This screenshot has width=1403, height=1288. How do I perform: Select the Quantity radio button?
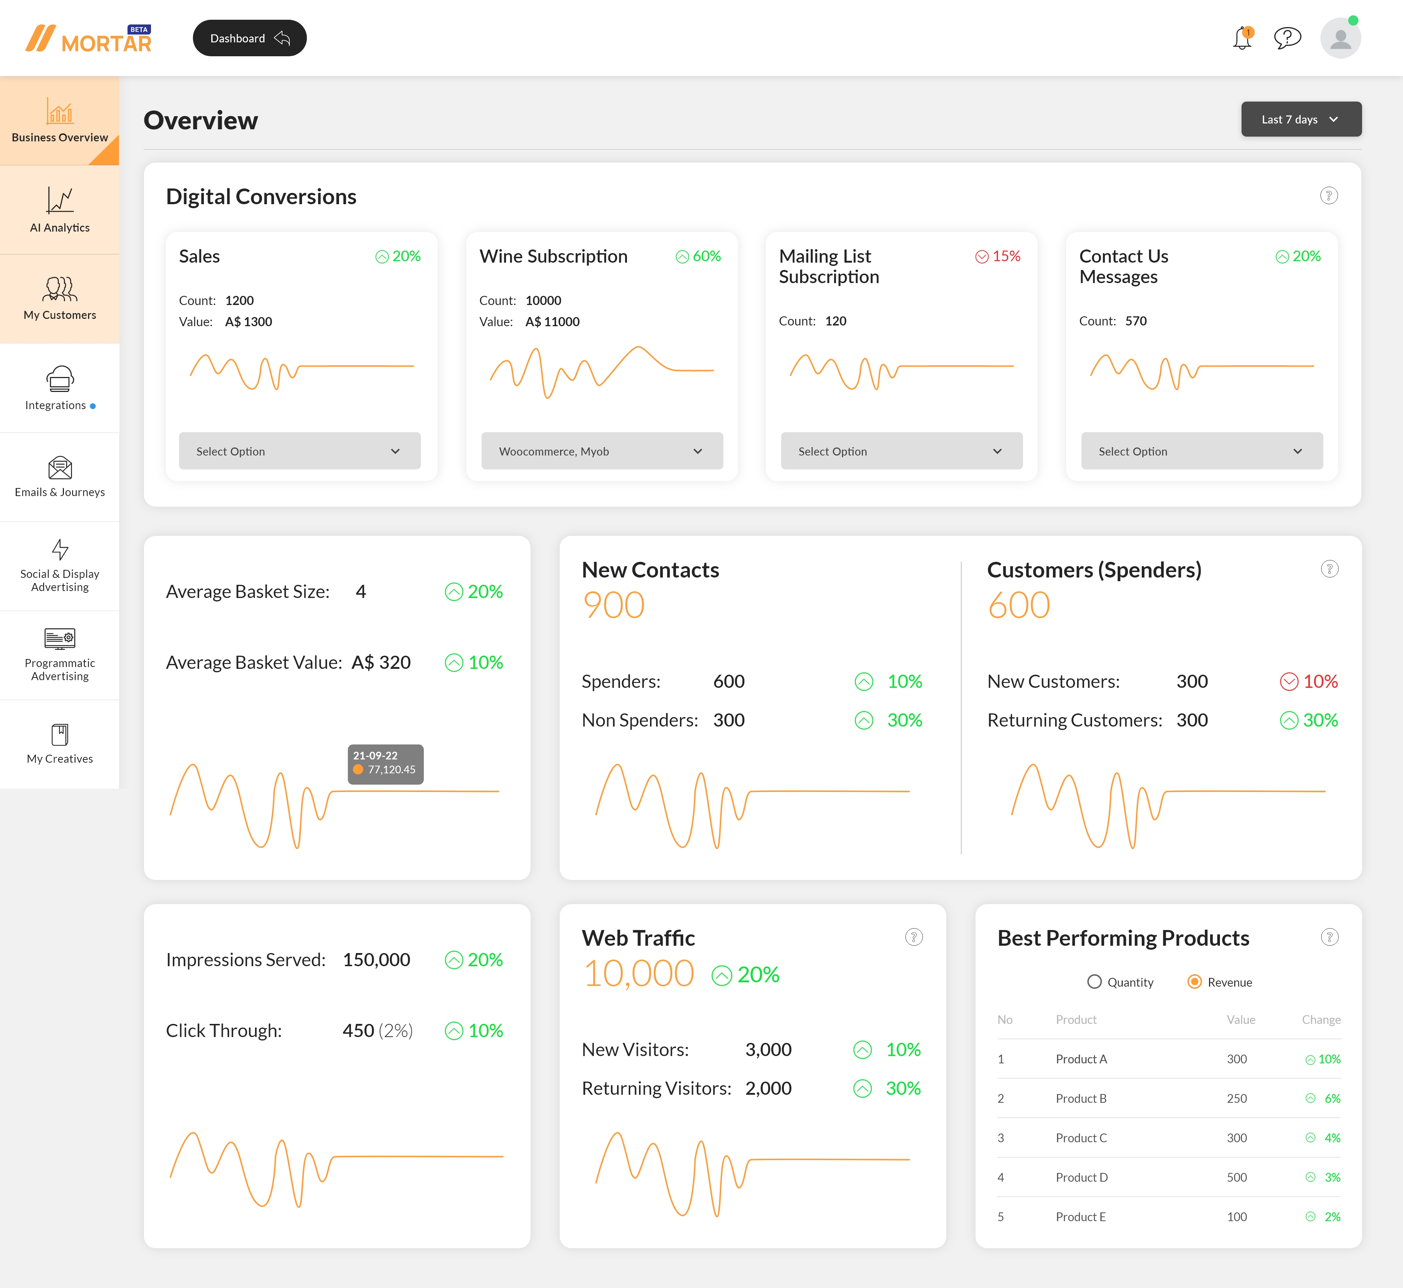(x=1094, y=981)
